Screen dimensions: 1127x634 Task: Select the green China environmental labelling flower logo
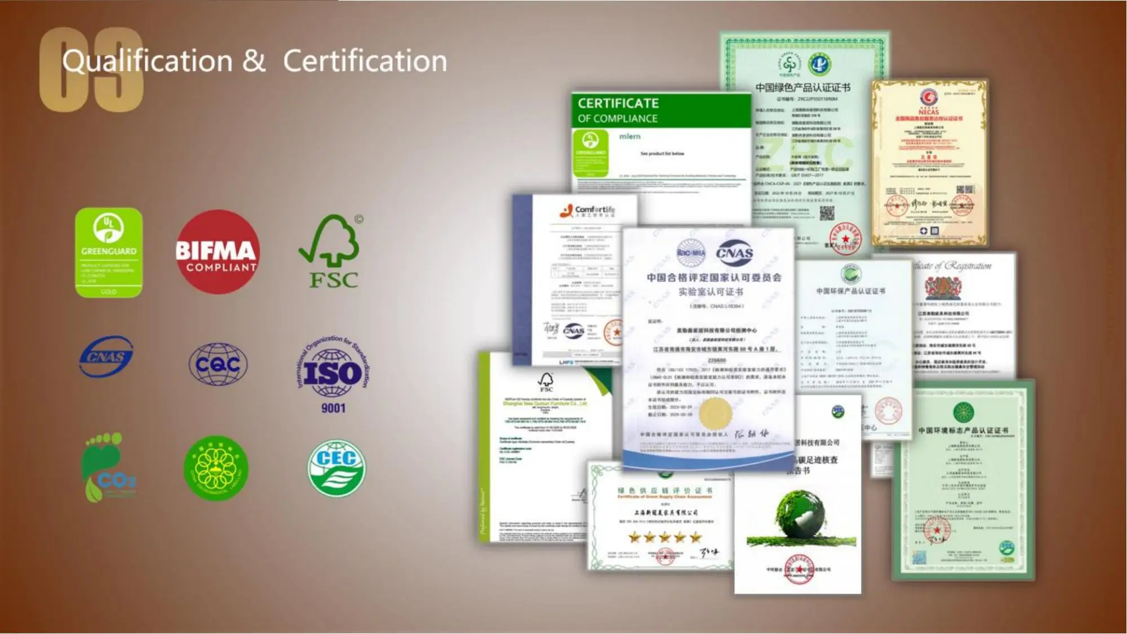pyautogui.click(x=216, y=468)
